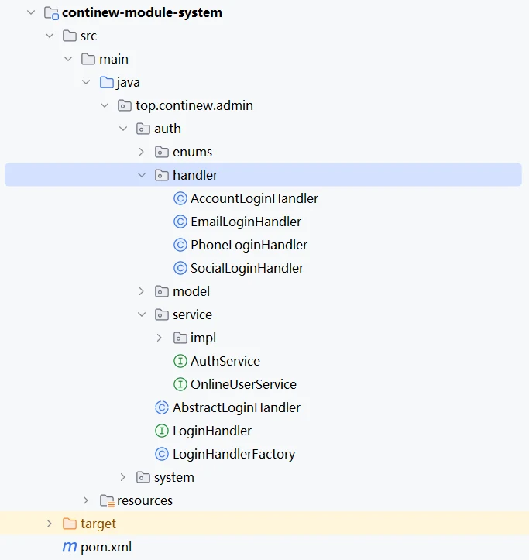Select the LoginHandlerFactory class
The height and width of the screenshot is (560, 529).
[x=234, y=454]
